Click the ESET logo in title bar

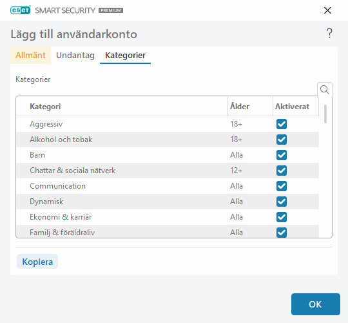pyautogui.click(x=21, y=10)
